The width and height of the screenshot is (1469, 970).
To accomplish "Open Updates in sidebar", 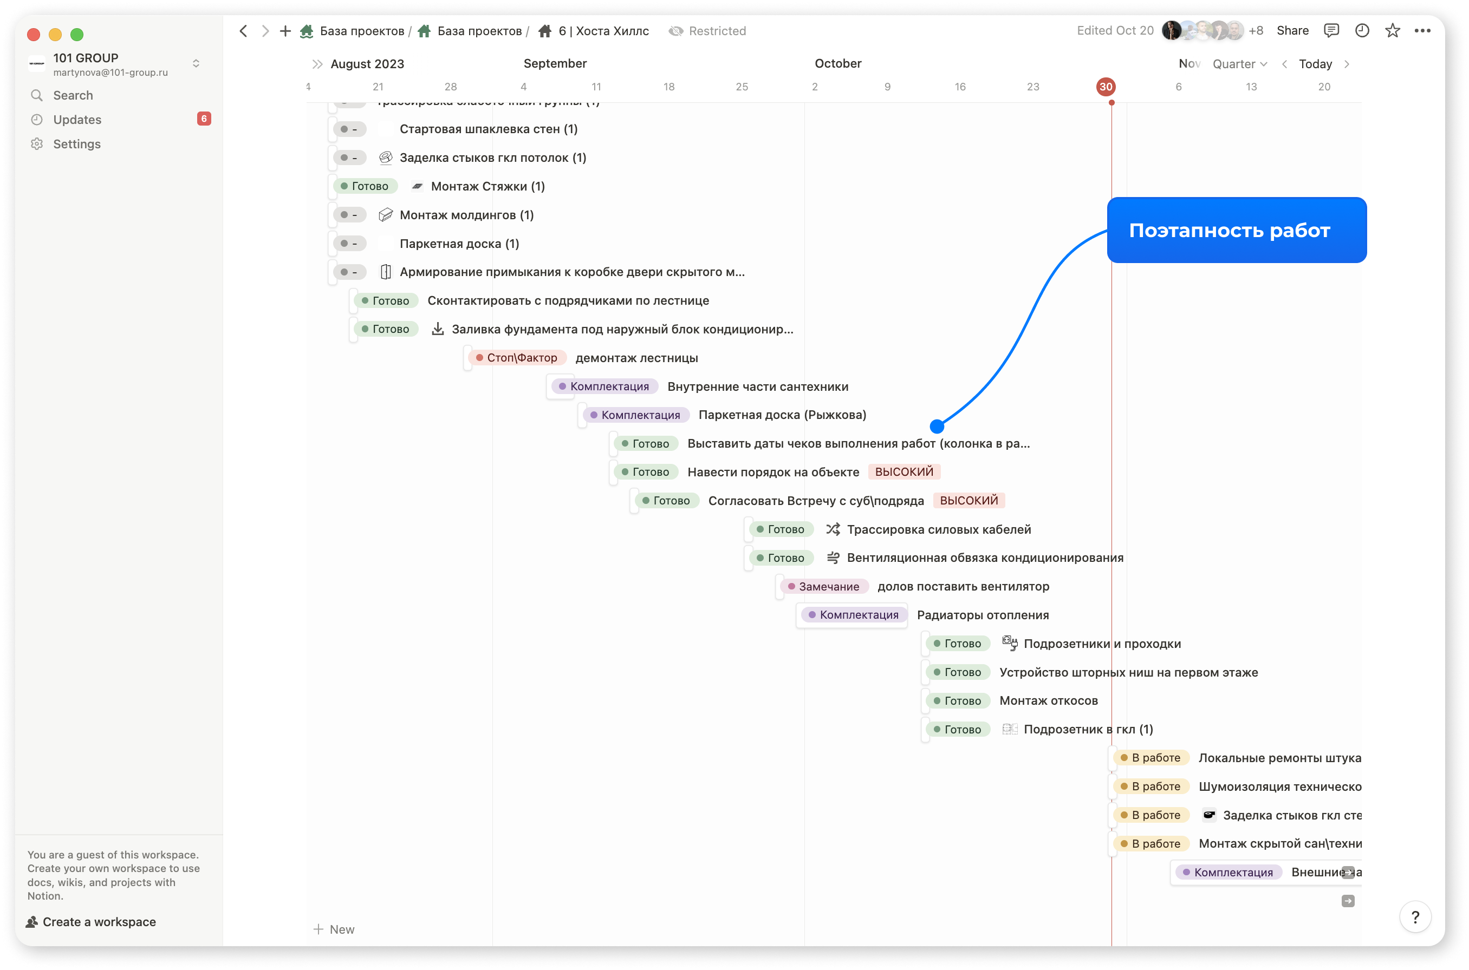I will (x=77, y=120).
